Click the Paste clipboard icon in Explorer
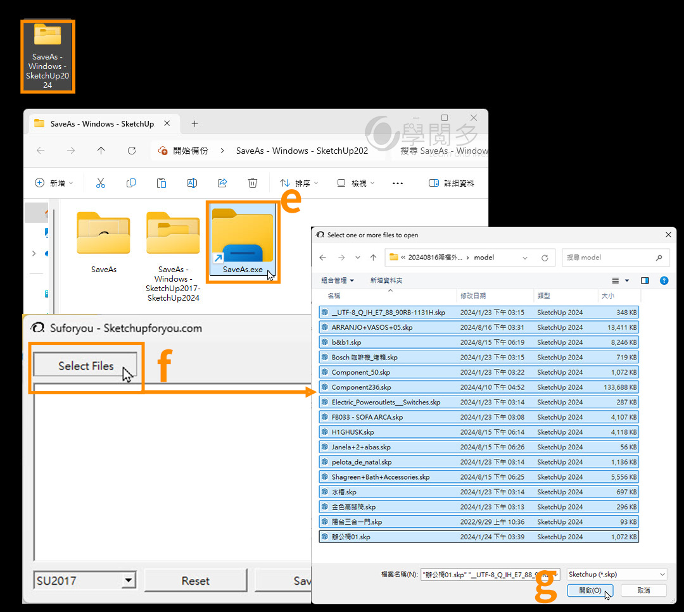 161,183
